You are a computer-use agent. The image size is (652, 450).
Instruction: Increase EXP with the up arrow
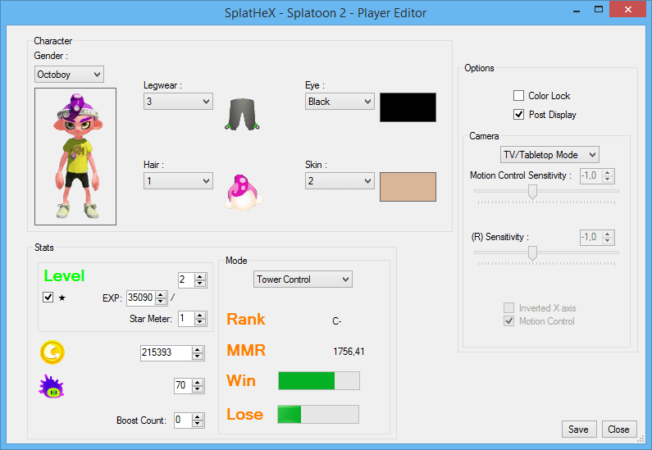161,294
